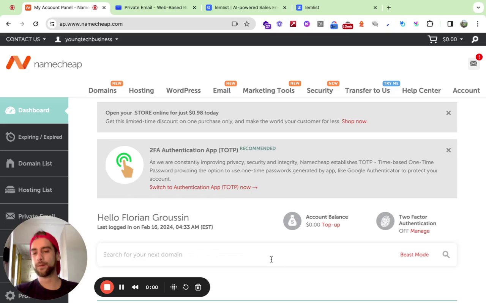Click the extension icon with the 27 badge

click(x=267, y=25)
